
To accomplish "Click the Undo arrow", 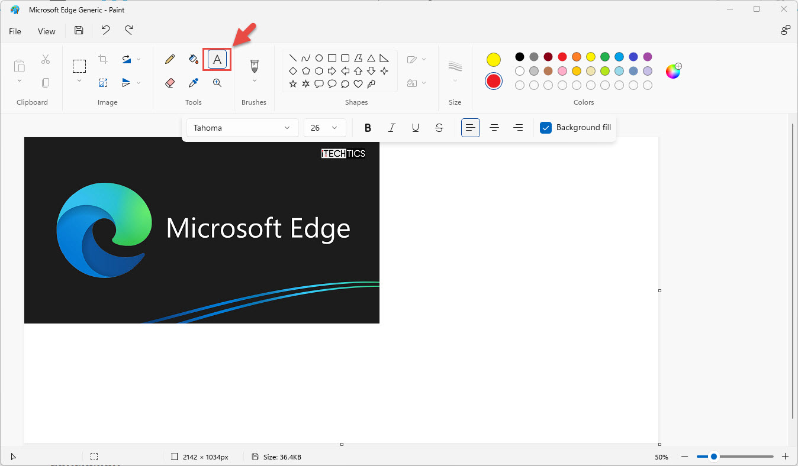I will (x=105, y=31).
